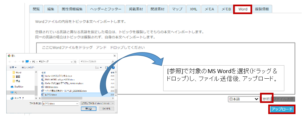This screenshot has height=118, width=306.
Task: Select the file "CXEditor.docx" in the list
Action: 50,87
